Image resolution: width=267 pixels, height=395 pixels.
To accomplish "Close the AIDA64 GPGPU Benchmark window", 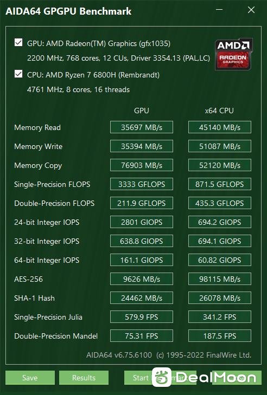I will click(251, 10).
